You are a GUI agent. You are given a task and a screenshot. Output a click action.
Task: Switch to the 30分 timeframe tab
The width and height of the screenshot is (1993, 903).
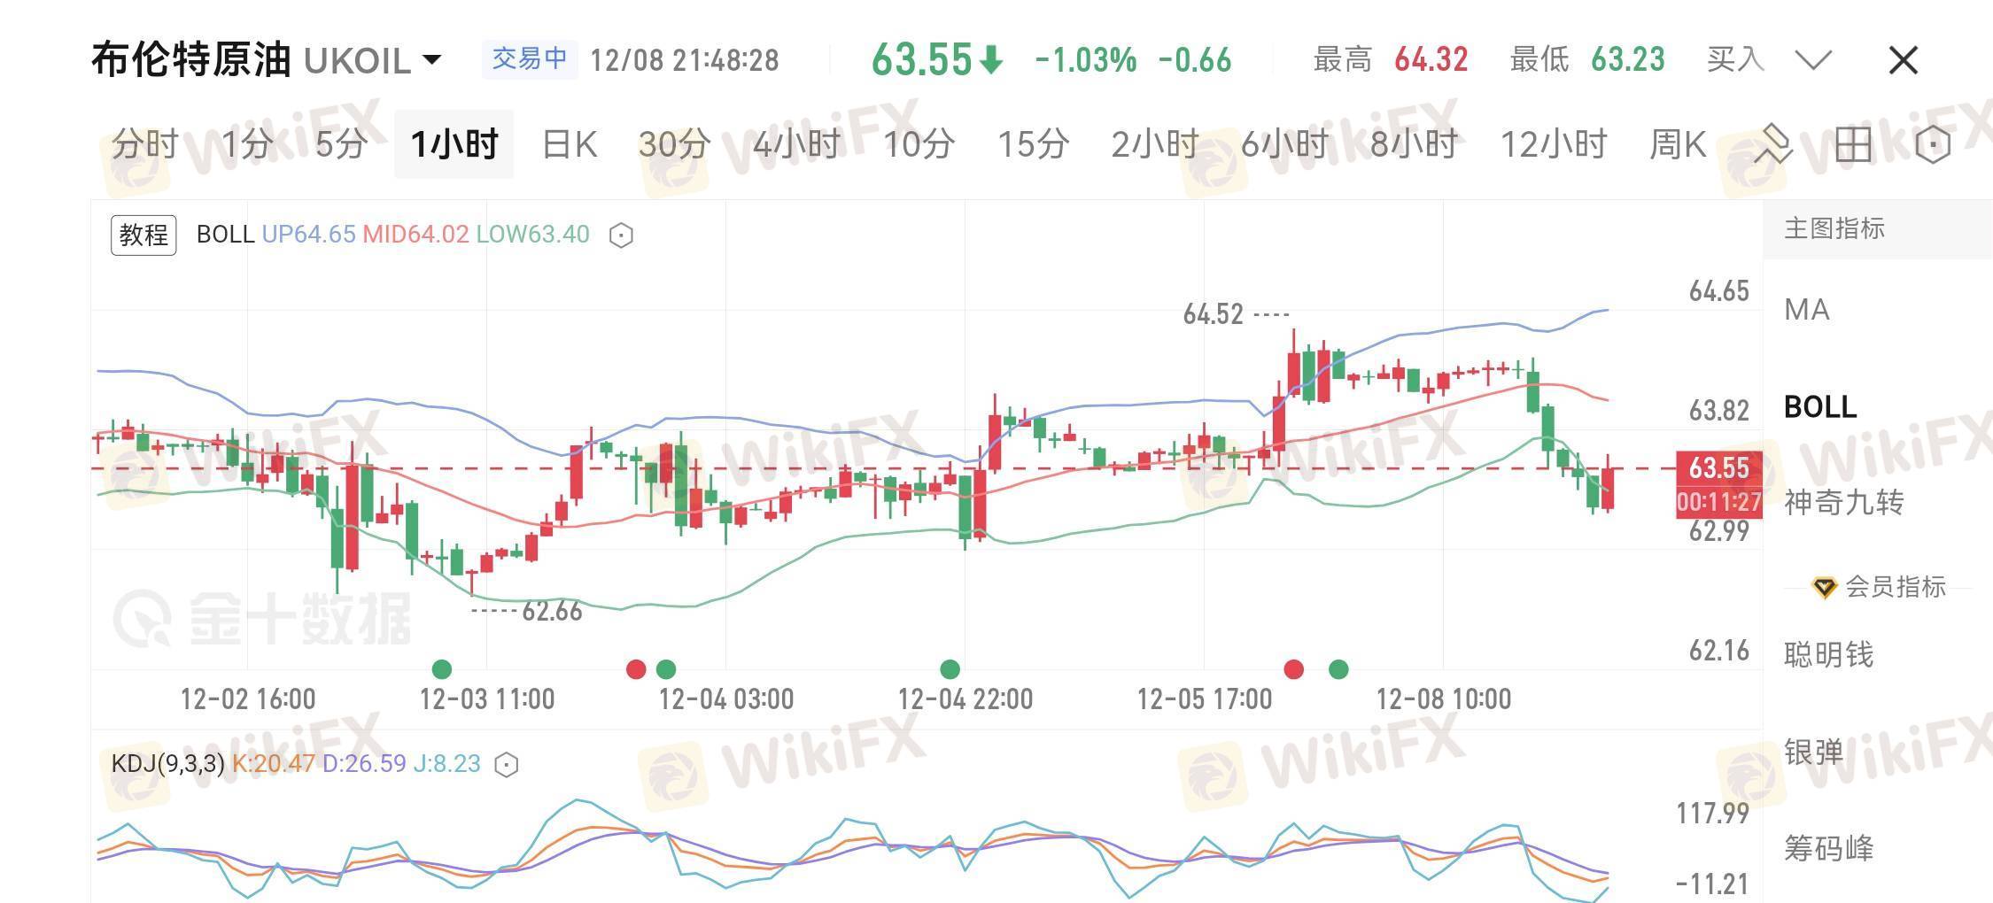(674, 143)
